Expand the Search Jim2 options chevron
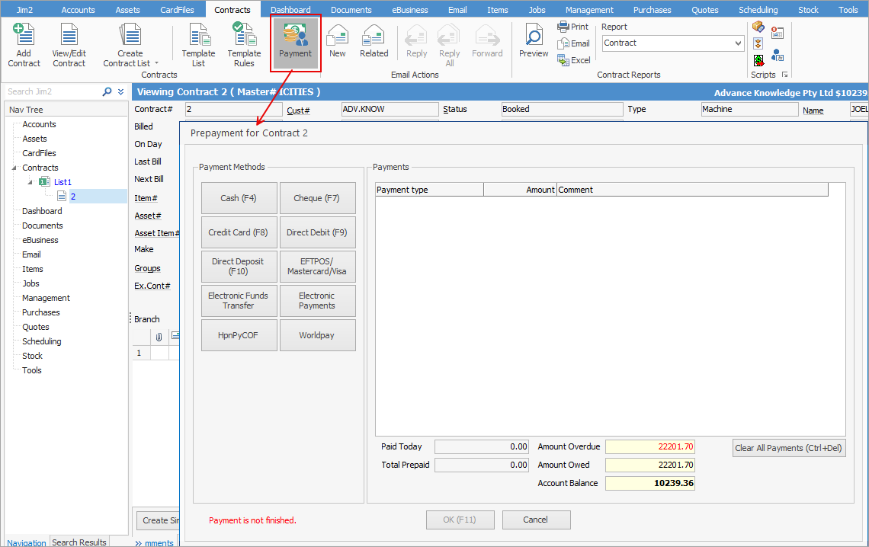This screenshot has height=547, width=869. coord(120,91)
